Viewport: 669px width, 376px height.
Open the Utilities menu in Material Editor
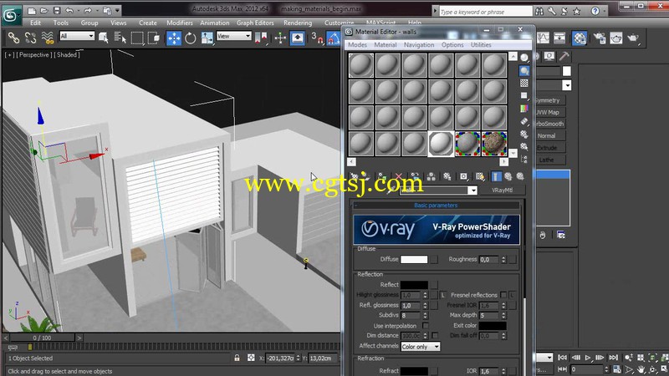(481, 44)
